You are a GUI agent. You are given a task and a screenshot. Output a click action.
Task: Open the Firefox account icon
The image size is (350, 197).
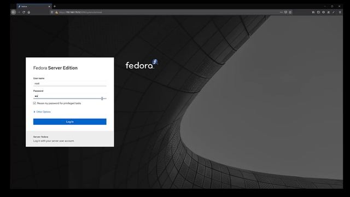point(323,12)
